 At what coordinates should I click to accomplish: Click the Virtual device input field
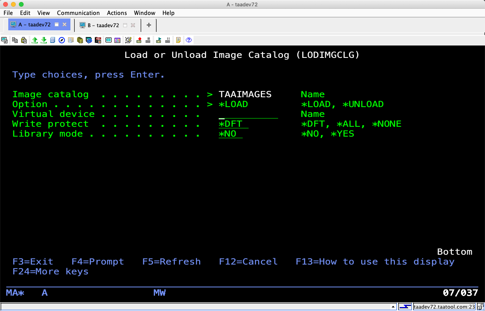click(248, 114)
